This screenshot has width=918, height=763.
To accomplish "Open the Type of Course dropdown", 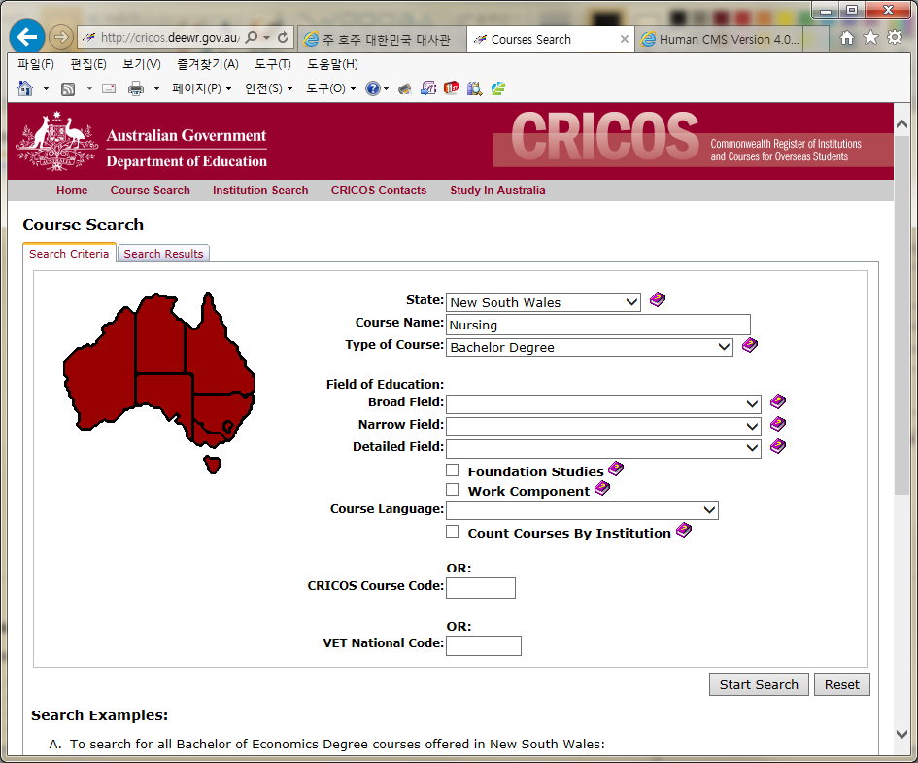I will click(723, 347).
